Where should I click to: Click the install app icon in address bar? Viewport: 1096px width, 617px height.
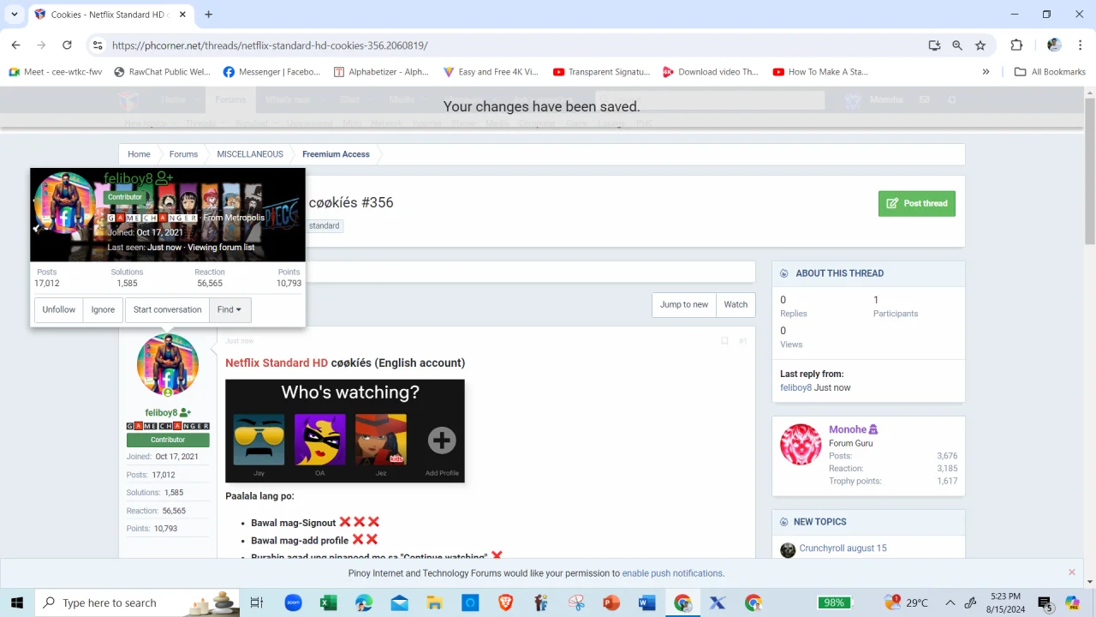[x=934, y=45]
